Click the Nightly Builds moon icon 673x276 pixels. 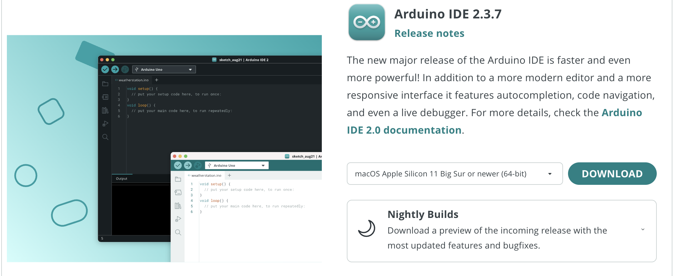[367, 229]
